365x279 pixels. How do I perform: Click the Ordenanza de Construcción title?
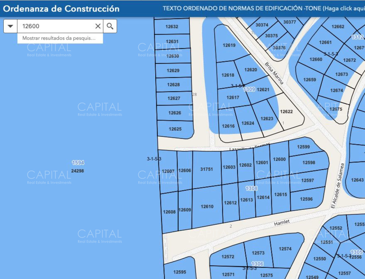coord(61,8)
